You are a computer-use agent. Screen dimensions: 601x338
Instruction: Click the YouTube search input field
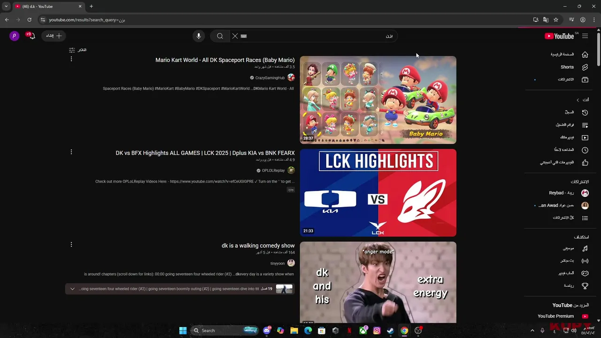[x=319, y=36]
